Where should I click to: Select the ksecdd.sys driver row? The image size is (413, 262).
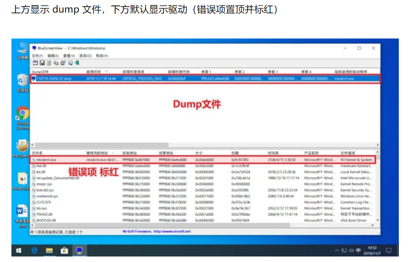203,190
